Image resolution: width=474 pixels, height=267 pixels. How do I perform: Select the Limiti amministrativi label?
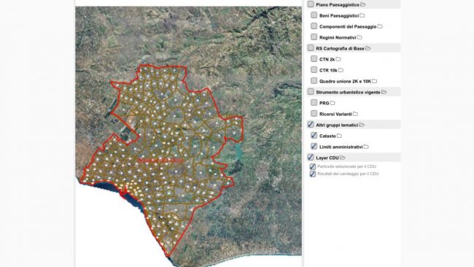[x=341, y=147]
